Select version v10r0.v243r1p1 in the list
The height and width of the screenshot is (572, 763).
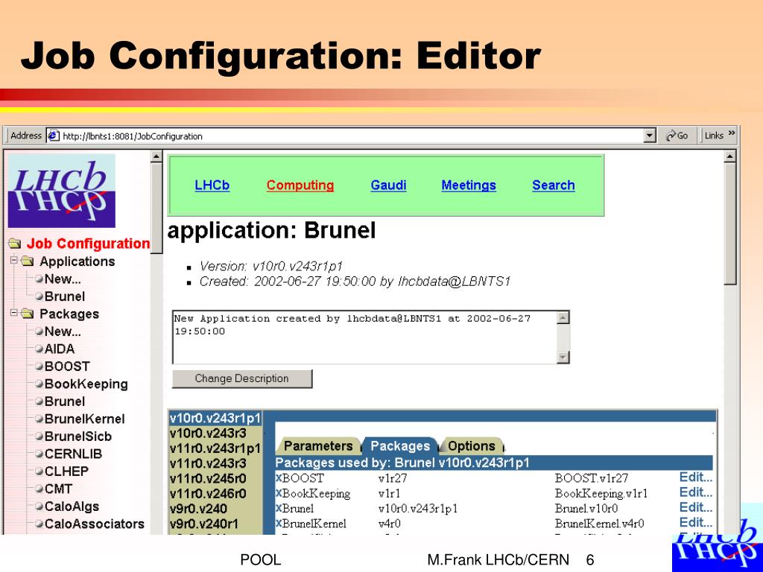(x=215, y=419)
